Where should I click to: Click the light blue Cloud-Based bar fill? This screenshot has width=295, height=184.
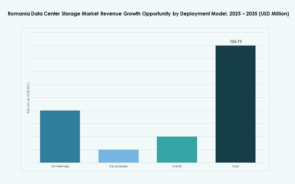[118, 156]
